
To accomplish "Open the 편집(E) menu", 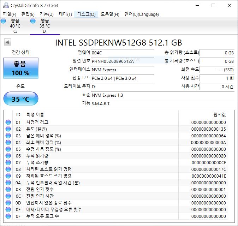I will pos(28,14).
